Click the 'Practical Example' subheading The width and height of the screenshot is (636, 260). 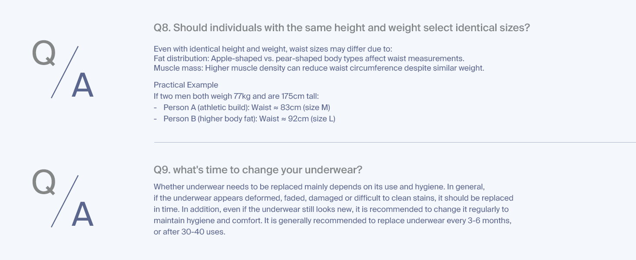point(186,85)
